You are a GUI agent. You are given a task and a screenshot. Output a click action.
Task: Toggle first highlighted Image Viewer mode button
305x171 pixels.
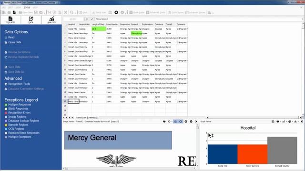click(175, 122)
